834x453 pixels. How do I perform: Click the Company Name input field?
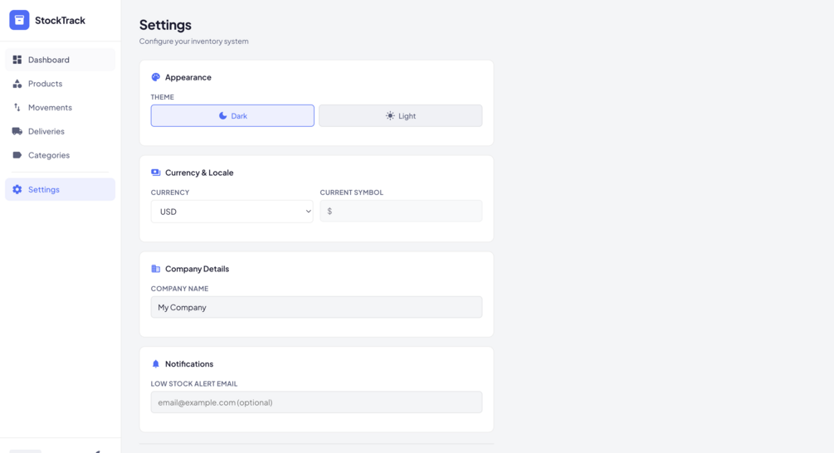[x=316, y=307]
